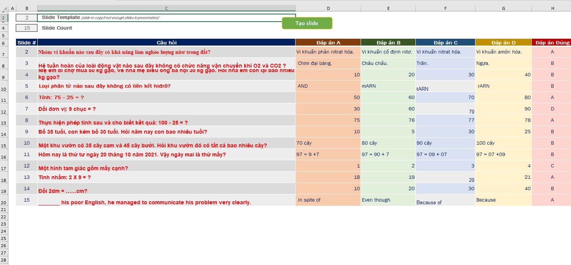Select answer Vi khuẩn phản nitrat hóa
571x265 pixels.
click(x=328, y=52)
